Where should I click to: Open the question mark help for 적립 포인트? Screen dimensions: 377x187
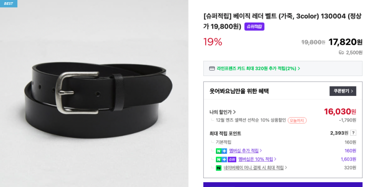353,133
